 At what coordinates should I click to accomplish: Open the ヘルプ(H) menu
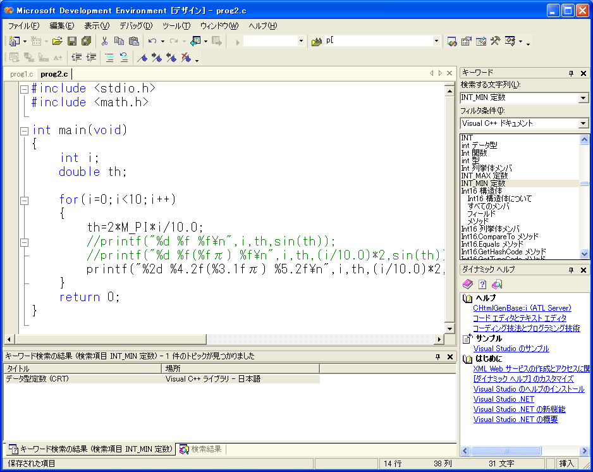263,26
